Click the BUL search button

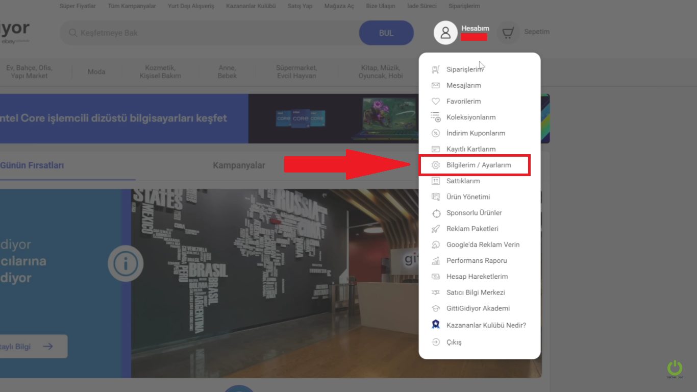pos(386,32)
